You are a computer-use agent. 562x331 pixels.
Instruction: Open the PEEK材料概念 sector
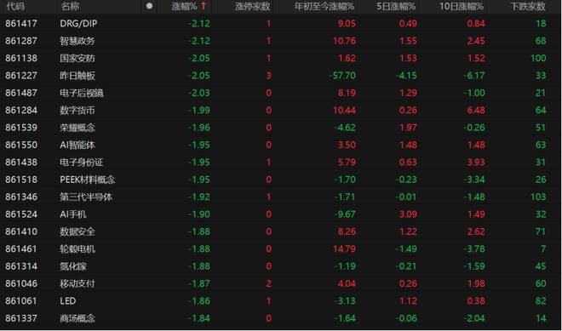(x=88, y=180)
